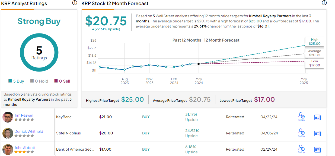Click the 5 Buy legend swatch
The image size is (335, 156).
pos(10,81)
